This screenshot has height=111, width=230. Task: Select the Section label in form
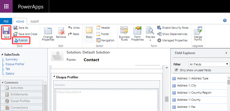click(x=60, y=85)
